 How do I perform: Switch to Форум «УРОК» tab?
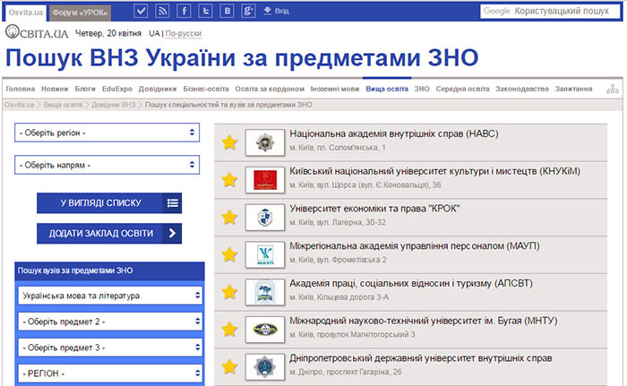[x=80, y=13]
